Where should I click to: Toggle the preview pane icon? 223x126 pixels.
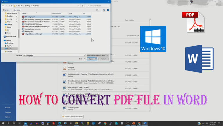[104, 10]
